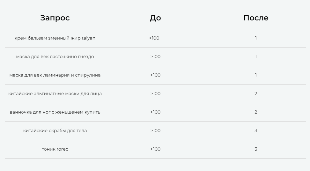Click the >100 value for тоник rorec
This screenshot has width=310, height=171.
click(155, 149)
